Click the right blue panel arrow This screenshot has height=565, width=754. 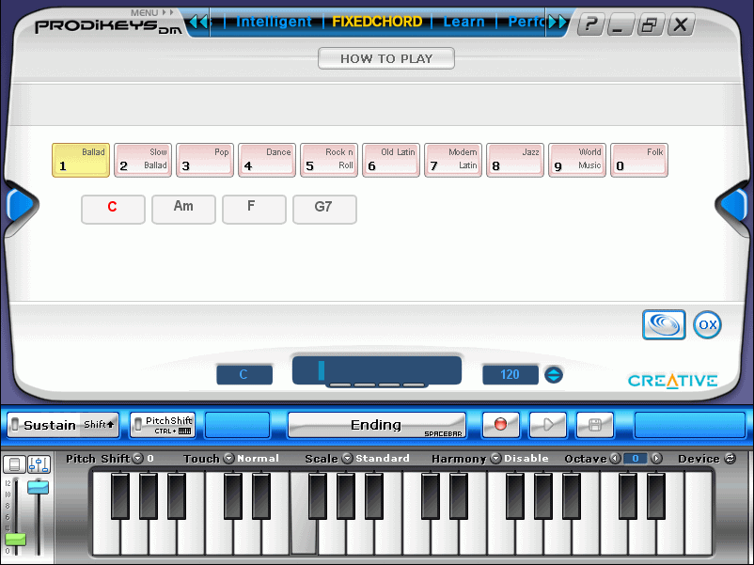pyautogui.click(x=734, y=205)
